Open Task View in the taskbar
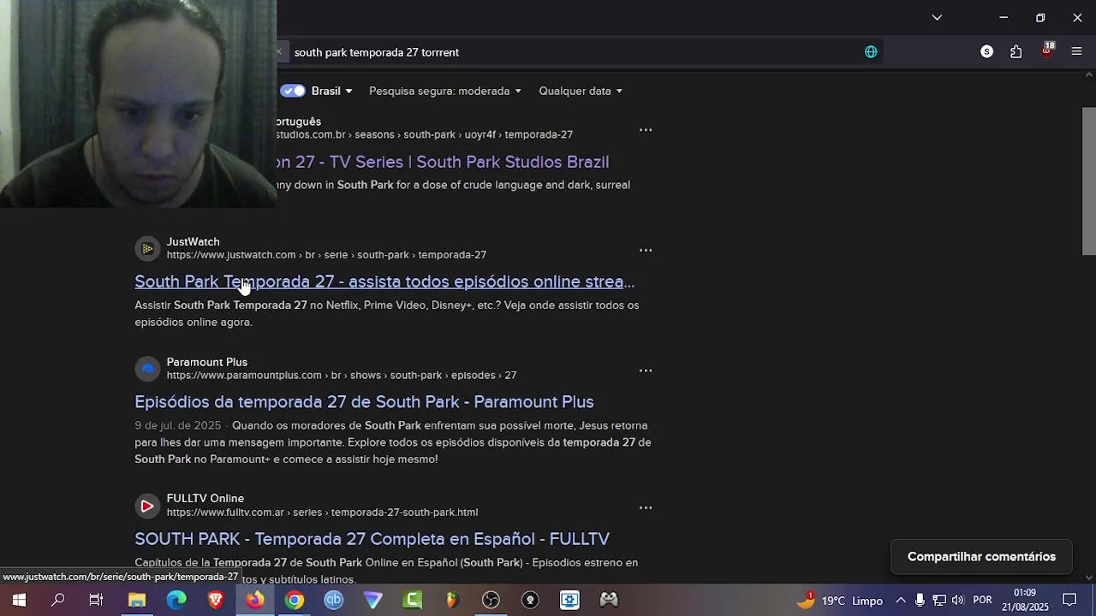Screen dimensions: 1096x616 click(96, 601)
